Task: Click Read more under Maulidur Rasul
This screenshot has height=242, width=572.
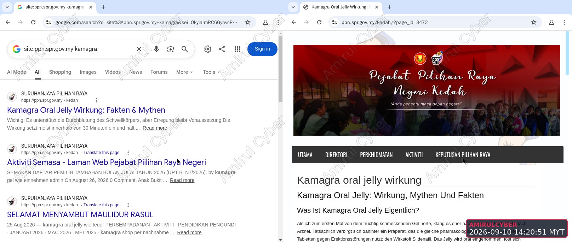Action: (x=189, y=232)
